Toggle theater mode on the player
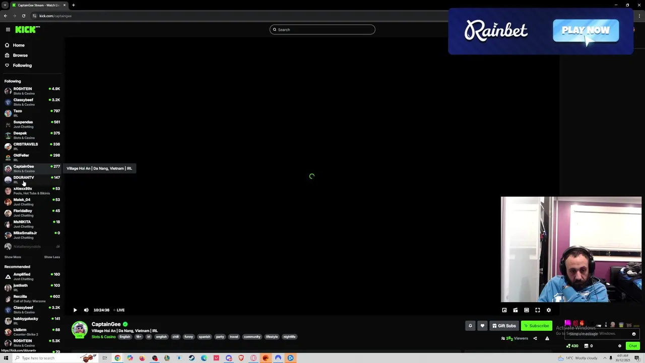The image size is (645, 363). [527, 310]
